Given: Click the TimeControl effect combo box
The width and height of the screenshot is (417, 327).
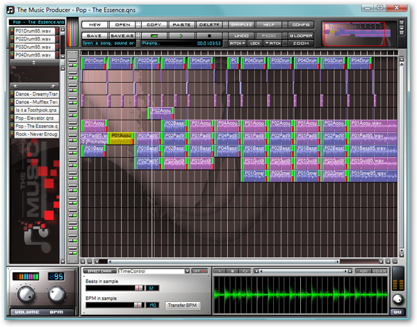Looking at the screenshot, I should click(154, 271).
